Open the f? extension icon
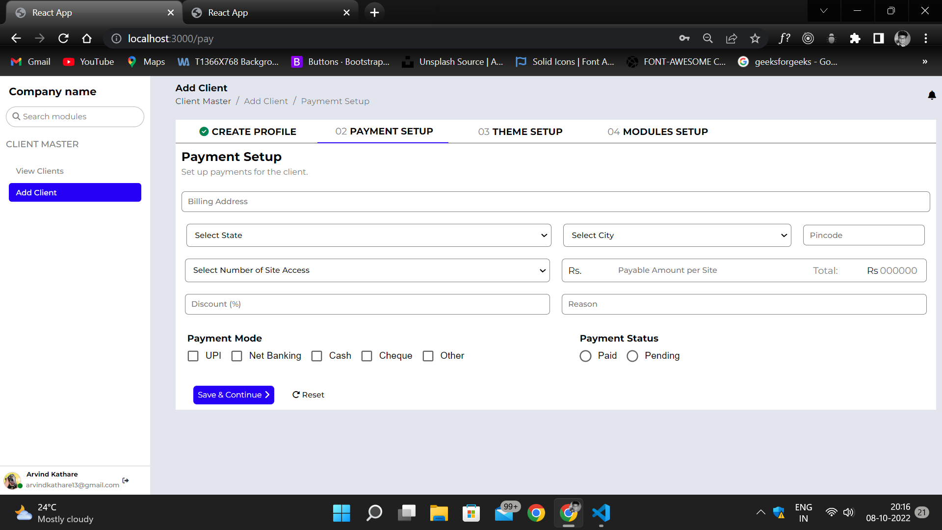This screenshot has width=942, height=530. tap(785, 38)
